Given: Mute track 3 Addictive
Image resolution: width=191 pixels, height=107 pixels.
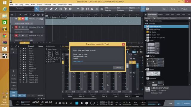Looking at the screenshot, I should click(16, 36).
